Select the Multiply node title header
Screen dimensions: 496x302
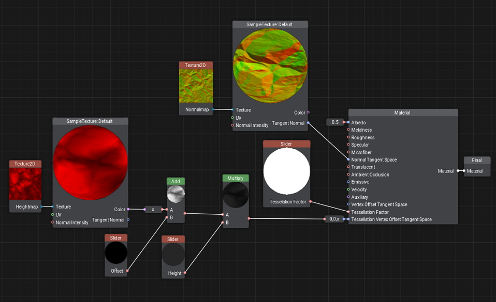click(x=236, y=178)
